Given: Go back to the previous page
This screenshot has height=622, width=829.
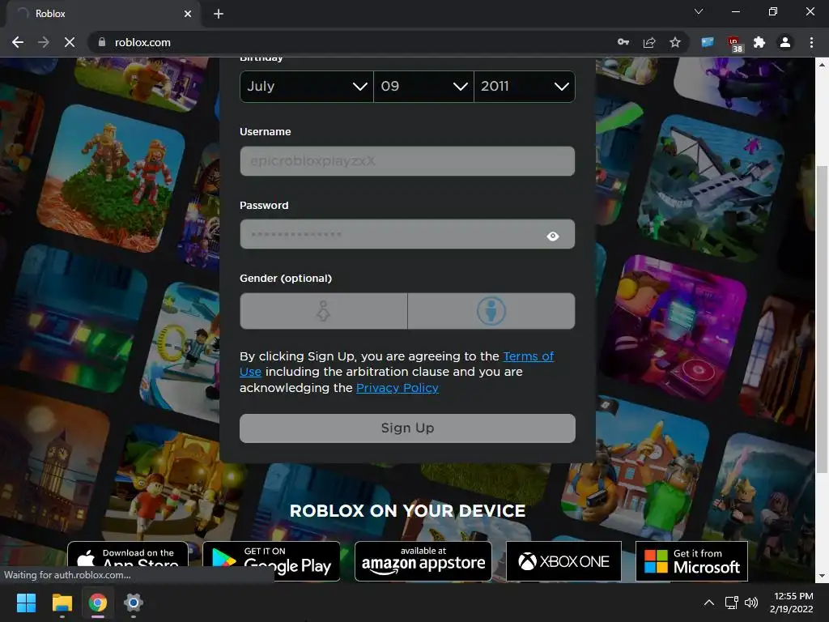Looking at the screenshot, I should point(18,42).
